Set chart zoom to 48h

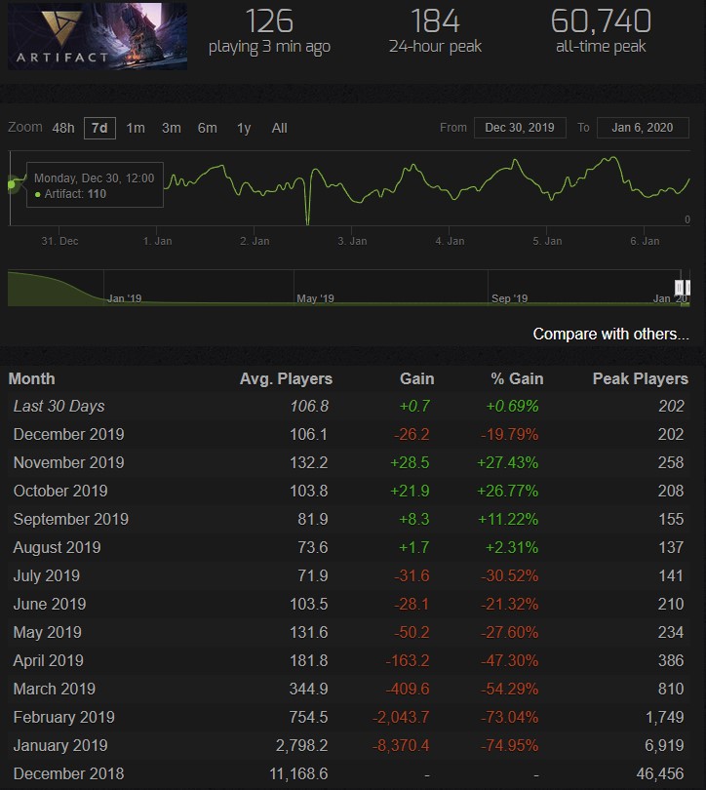click(x=63, y=128)
